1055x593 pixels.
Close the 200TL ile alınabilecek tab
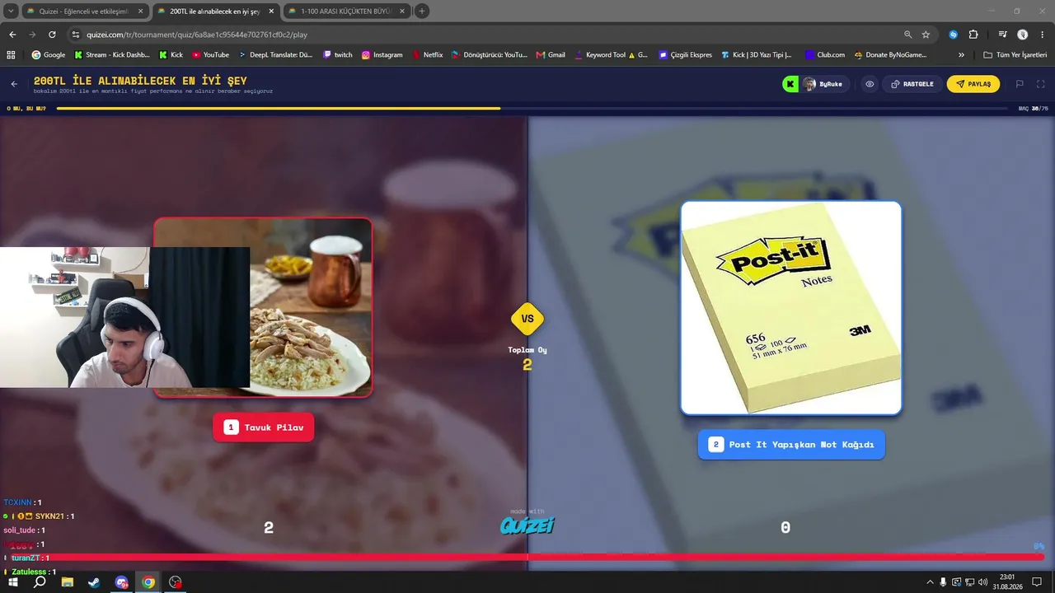tap(271, 11)
